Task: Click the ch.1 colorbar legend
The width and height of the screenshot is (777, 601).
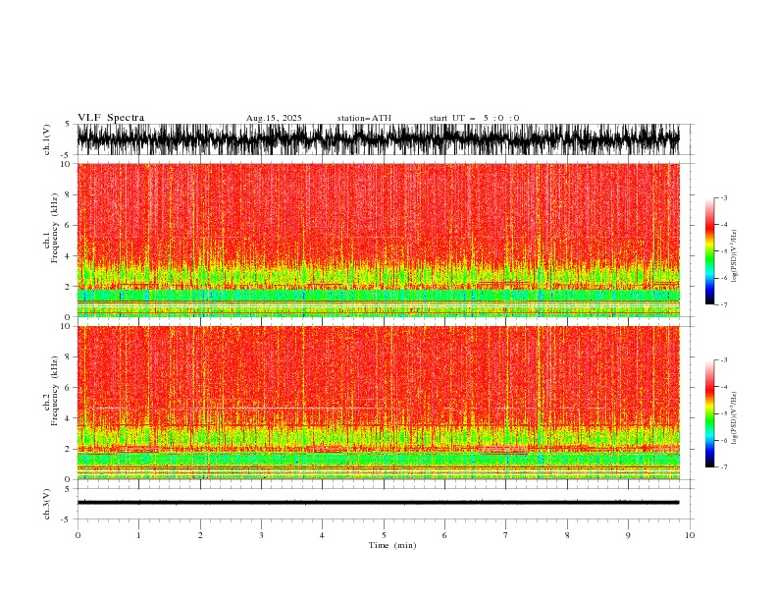Action: click(x=709, y=251)
